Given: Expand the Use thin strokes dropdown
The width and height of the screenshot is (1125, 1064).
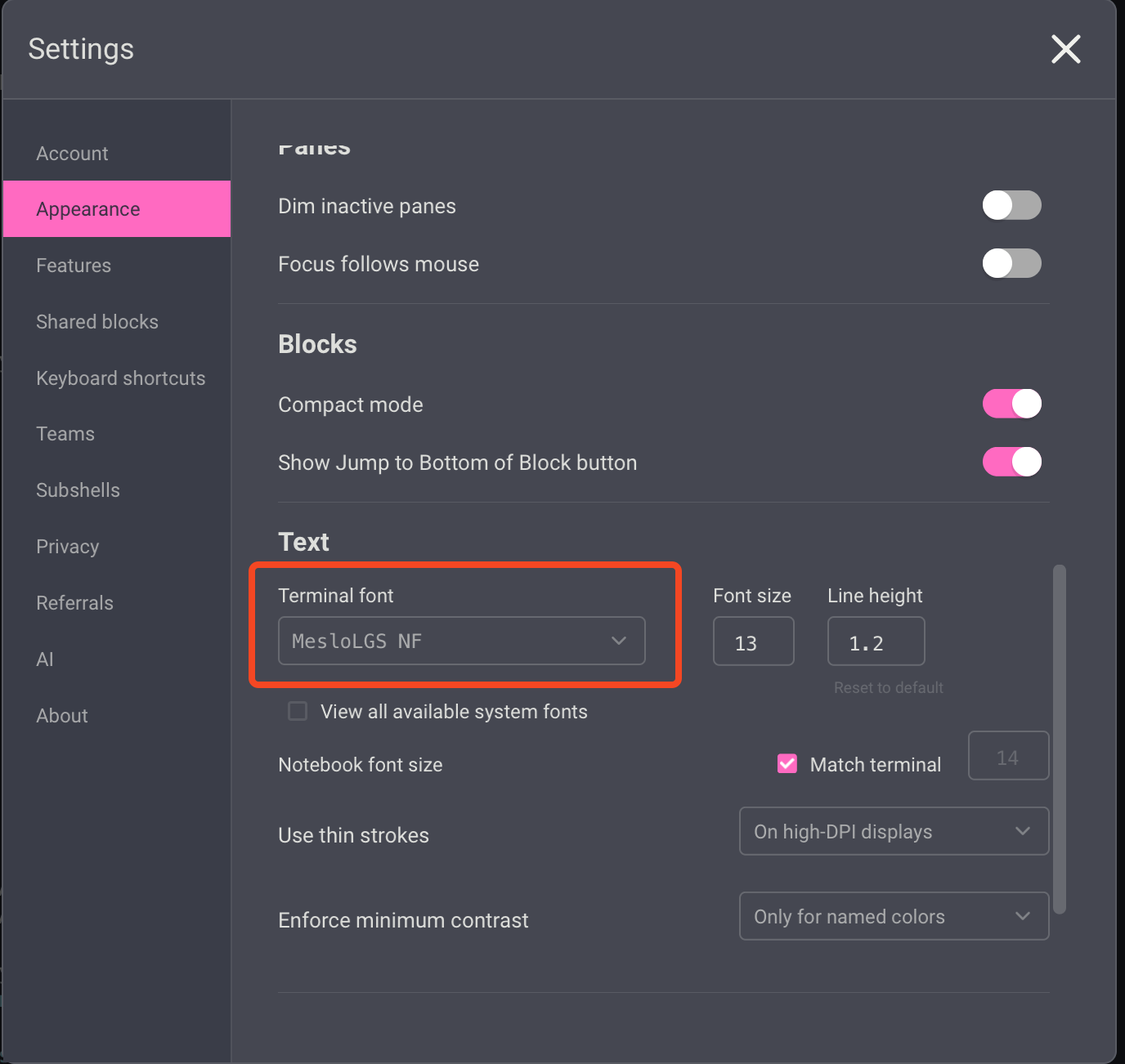Looking at the screenshot, I should [x=894, y=831].
